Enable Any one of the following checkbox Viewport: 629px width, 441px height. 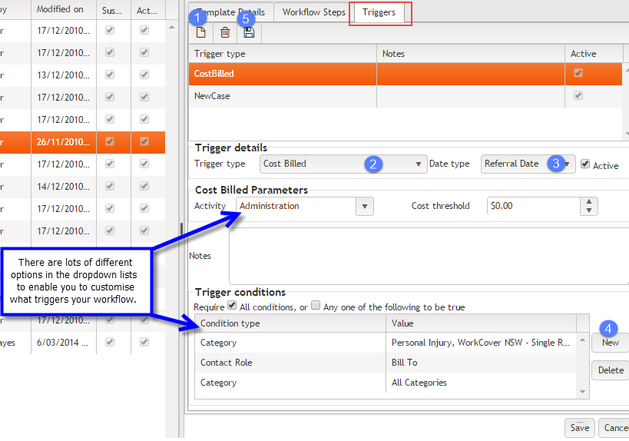[316, 306]
